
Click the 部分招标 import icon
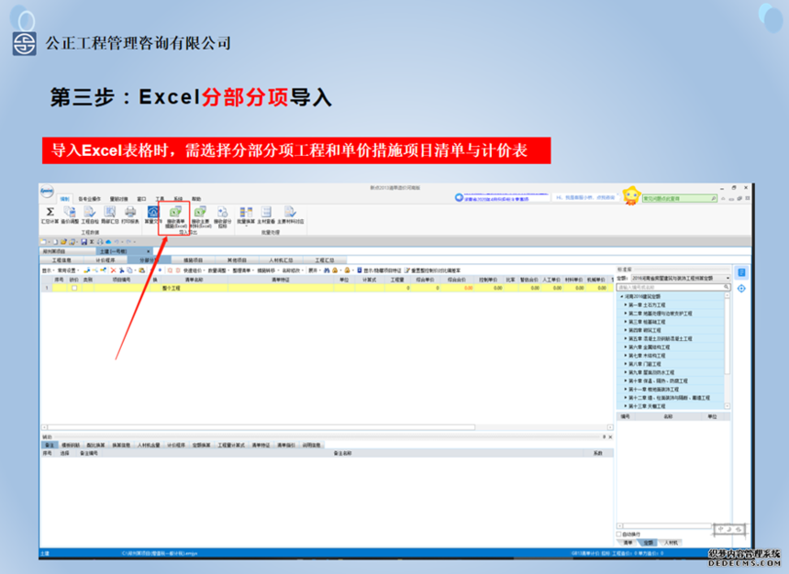pos(222,212)
